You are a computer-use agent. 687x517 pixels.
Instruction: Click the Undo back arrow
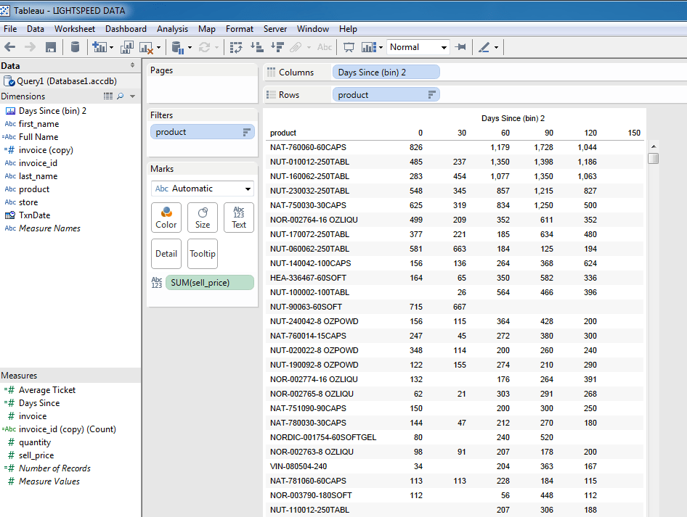[x=10, y=47]
